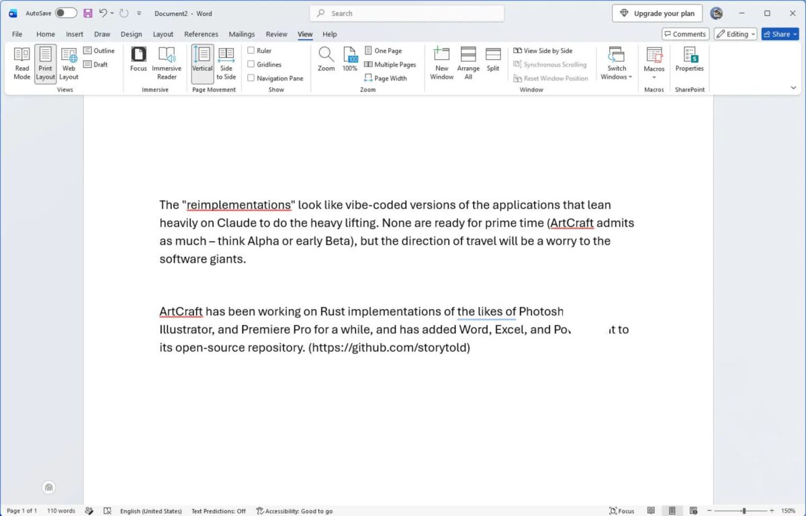Launch Immersive Reader
This screenshot has height=516, width=806.
coord(167,64)
